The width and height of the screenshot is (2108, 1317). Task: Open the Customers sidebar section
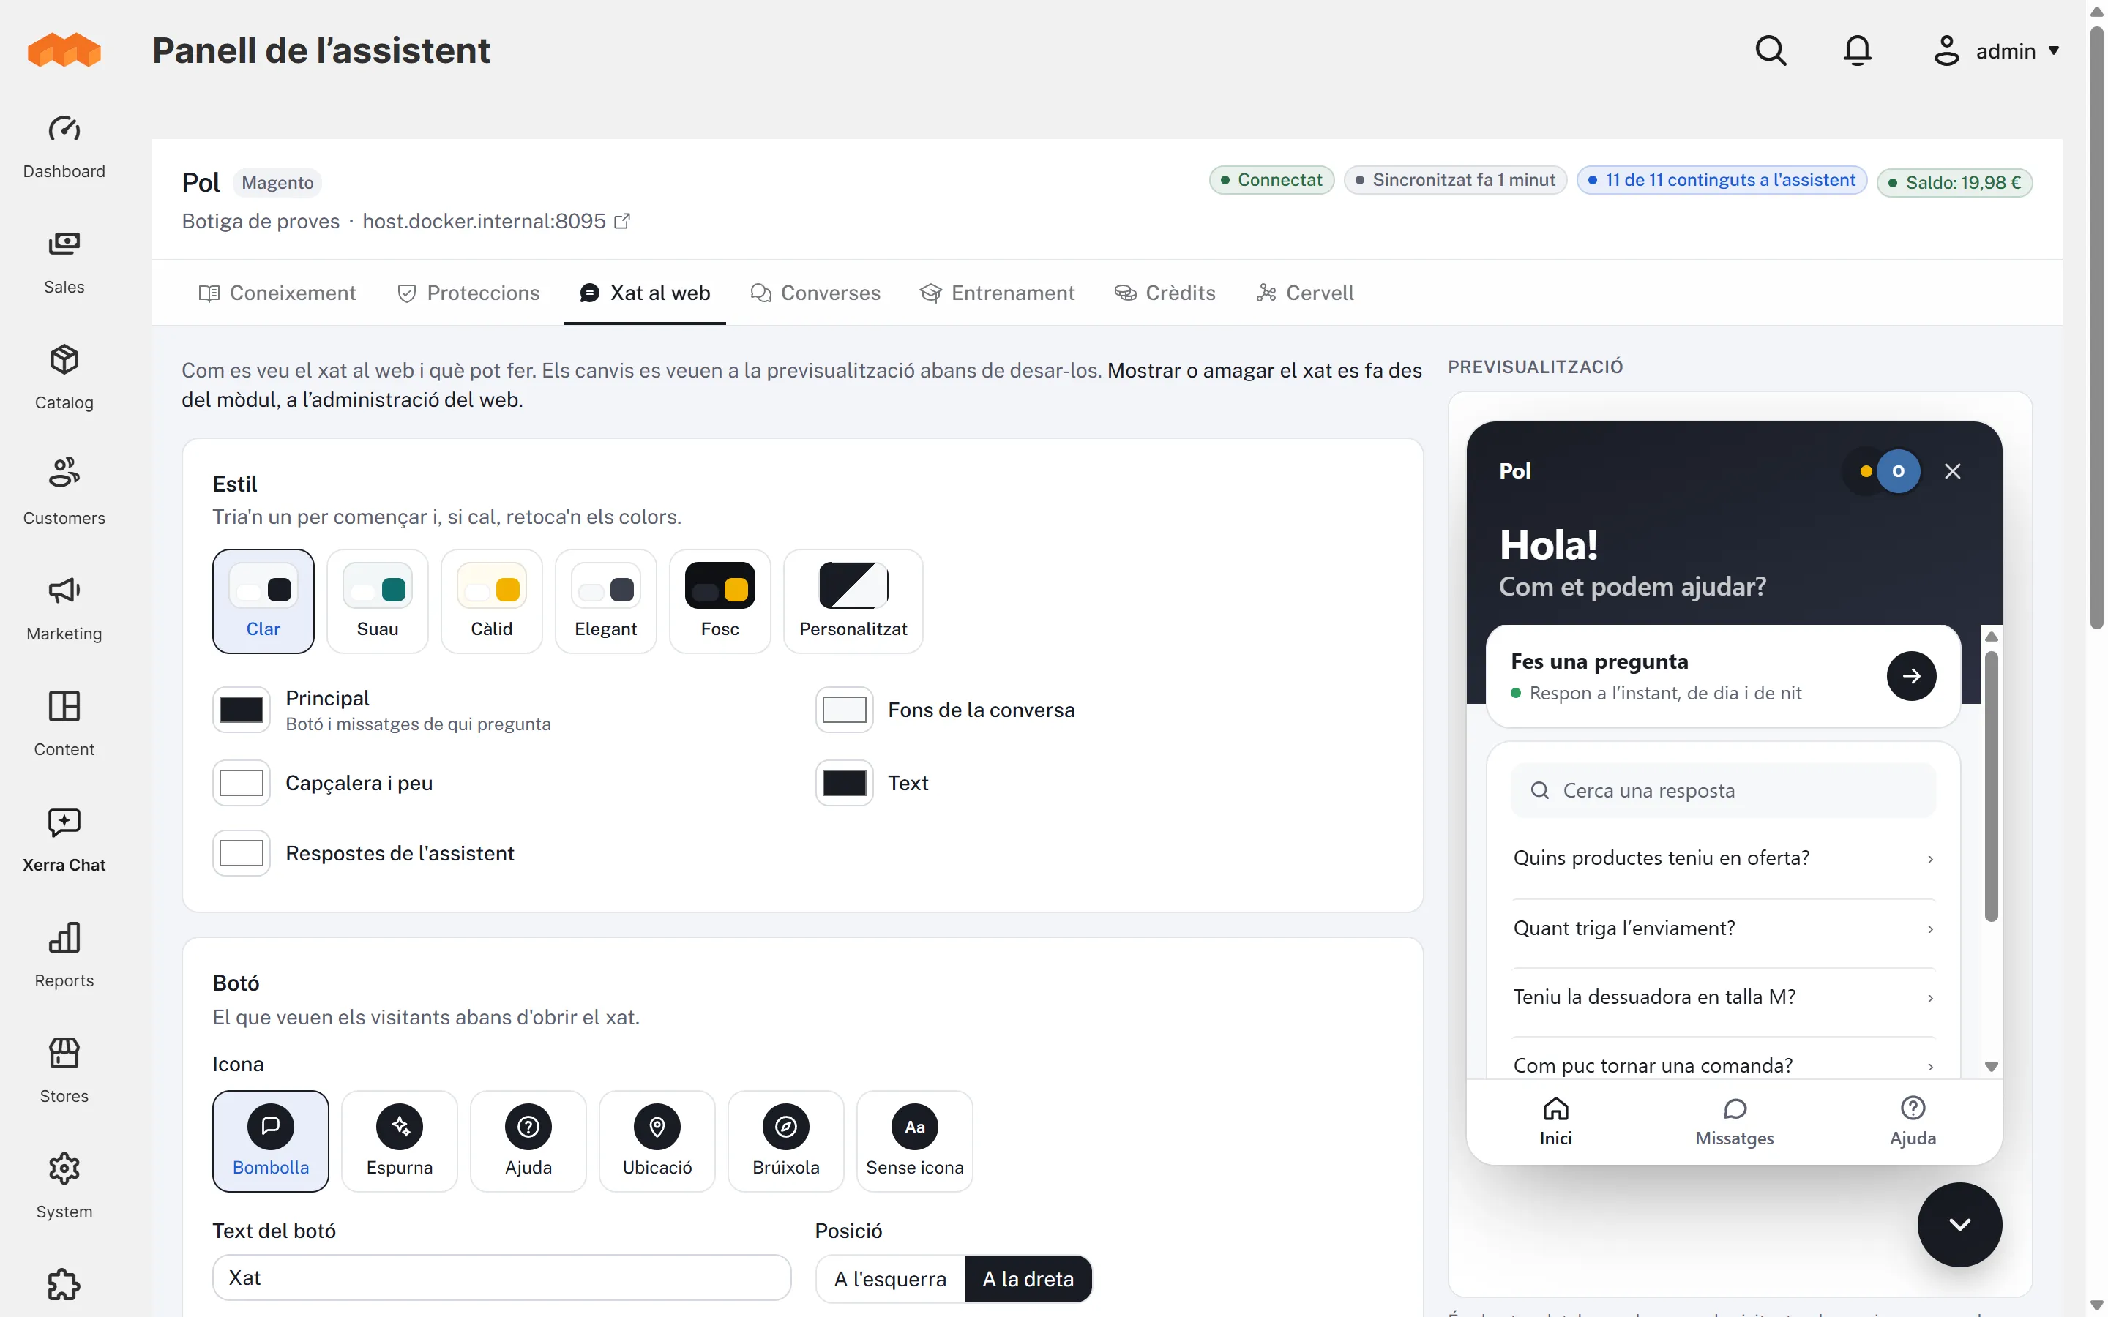tap(64, 492)
